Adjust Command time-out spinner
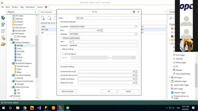 point(136,72)
